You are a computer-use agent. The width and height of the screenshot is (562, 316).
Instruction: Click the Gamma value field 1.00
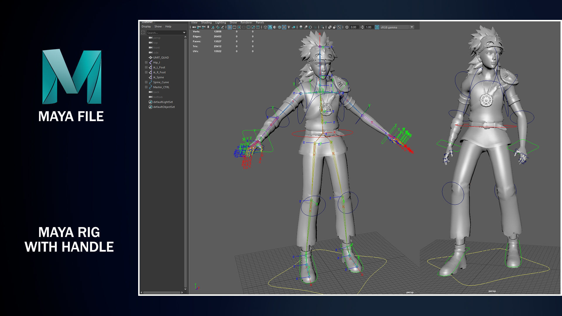click(x=369, y=27)
